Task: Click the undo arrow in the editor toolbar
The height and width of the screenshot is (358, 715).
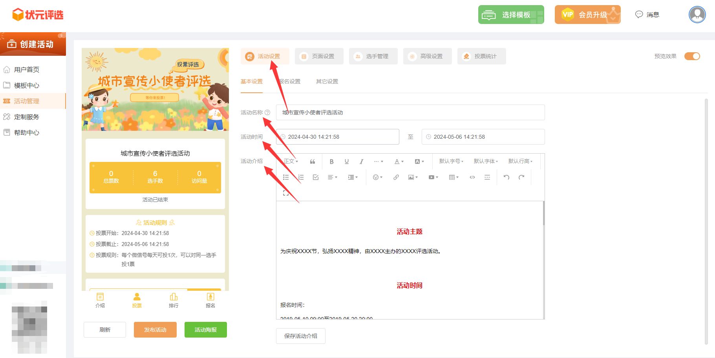Action: tap(507, 178)
